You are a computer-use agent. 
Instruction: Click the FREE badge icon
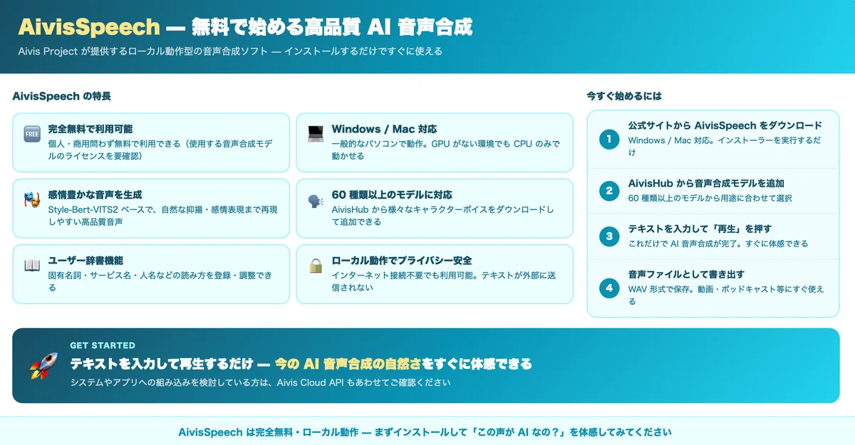coord(32,133)
